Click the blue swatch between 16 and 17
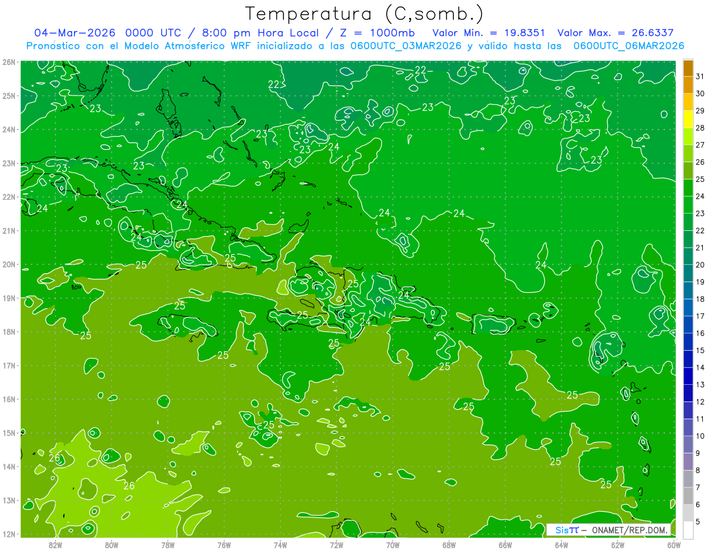 point(688,325)
